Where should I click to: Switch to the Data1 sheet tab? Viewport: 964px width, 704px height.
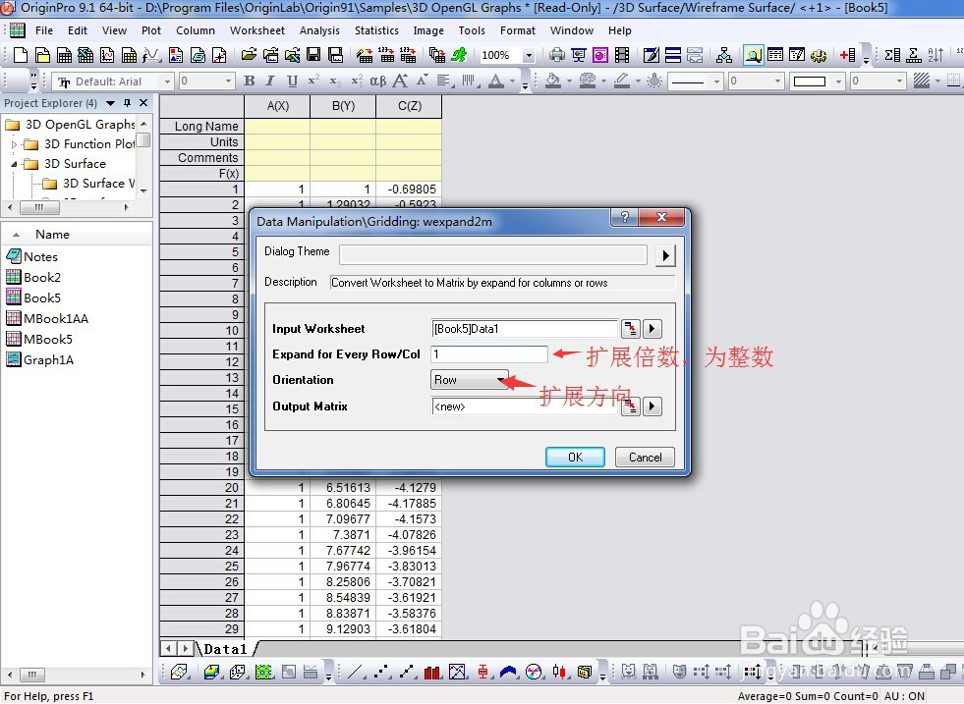pyautogui.click(x=226, y=649)
